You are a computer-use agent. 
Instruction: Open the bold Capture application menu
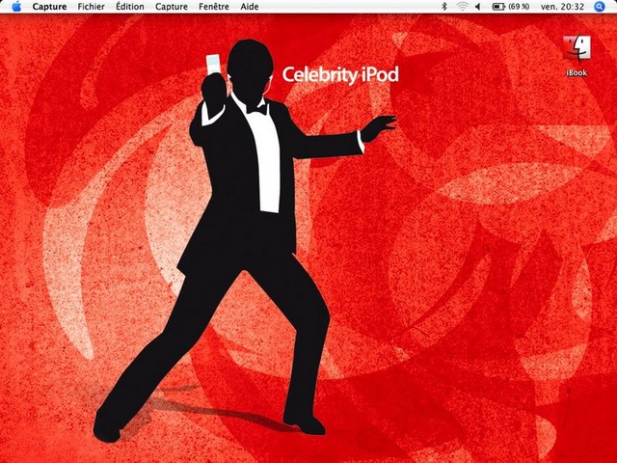click(49, 7)
